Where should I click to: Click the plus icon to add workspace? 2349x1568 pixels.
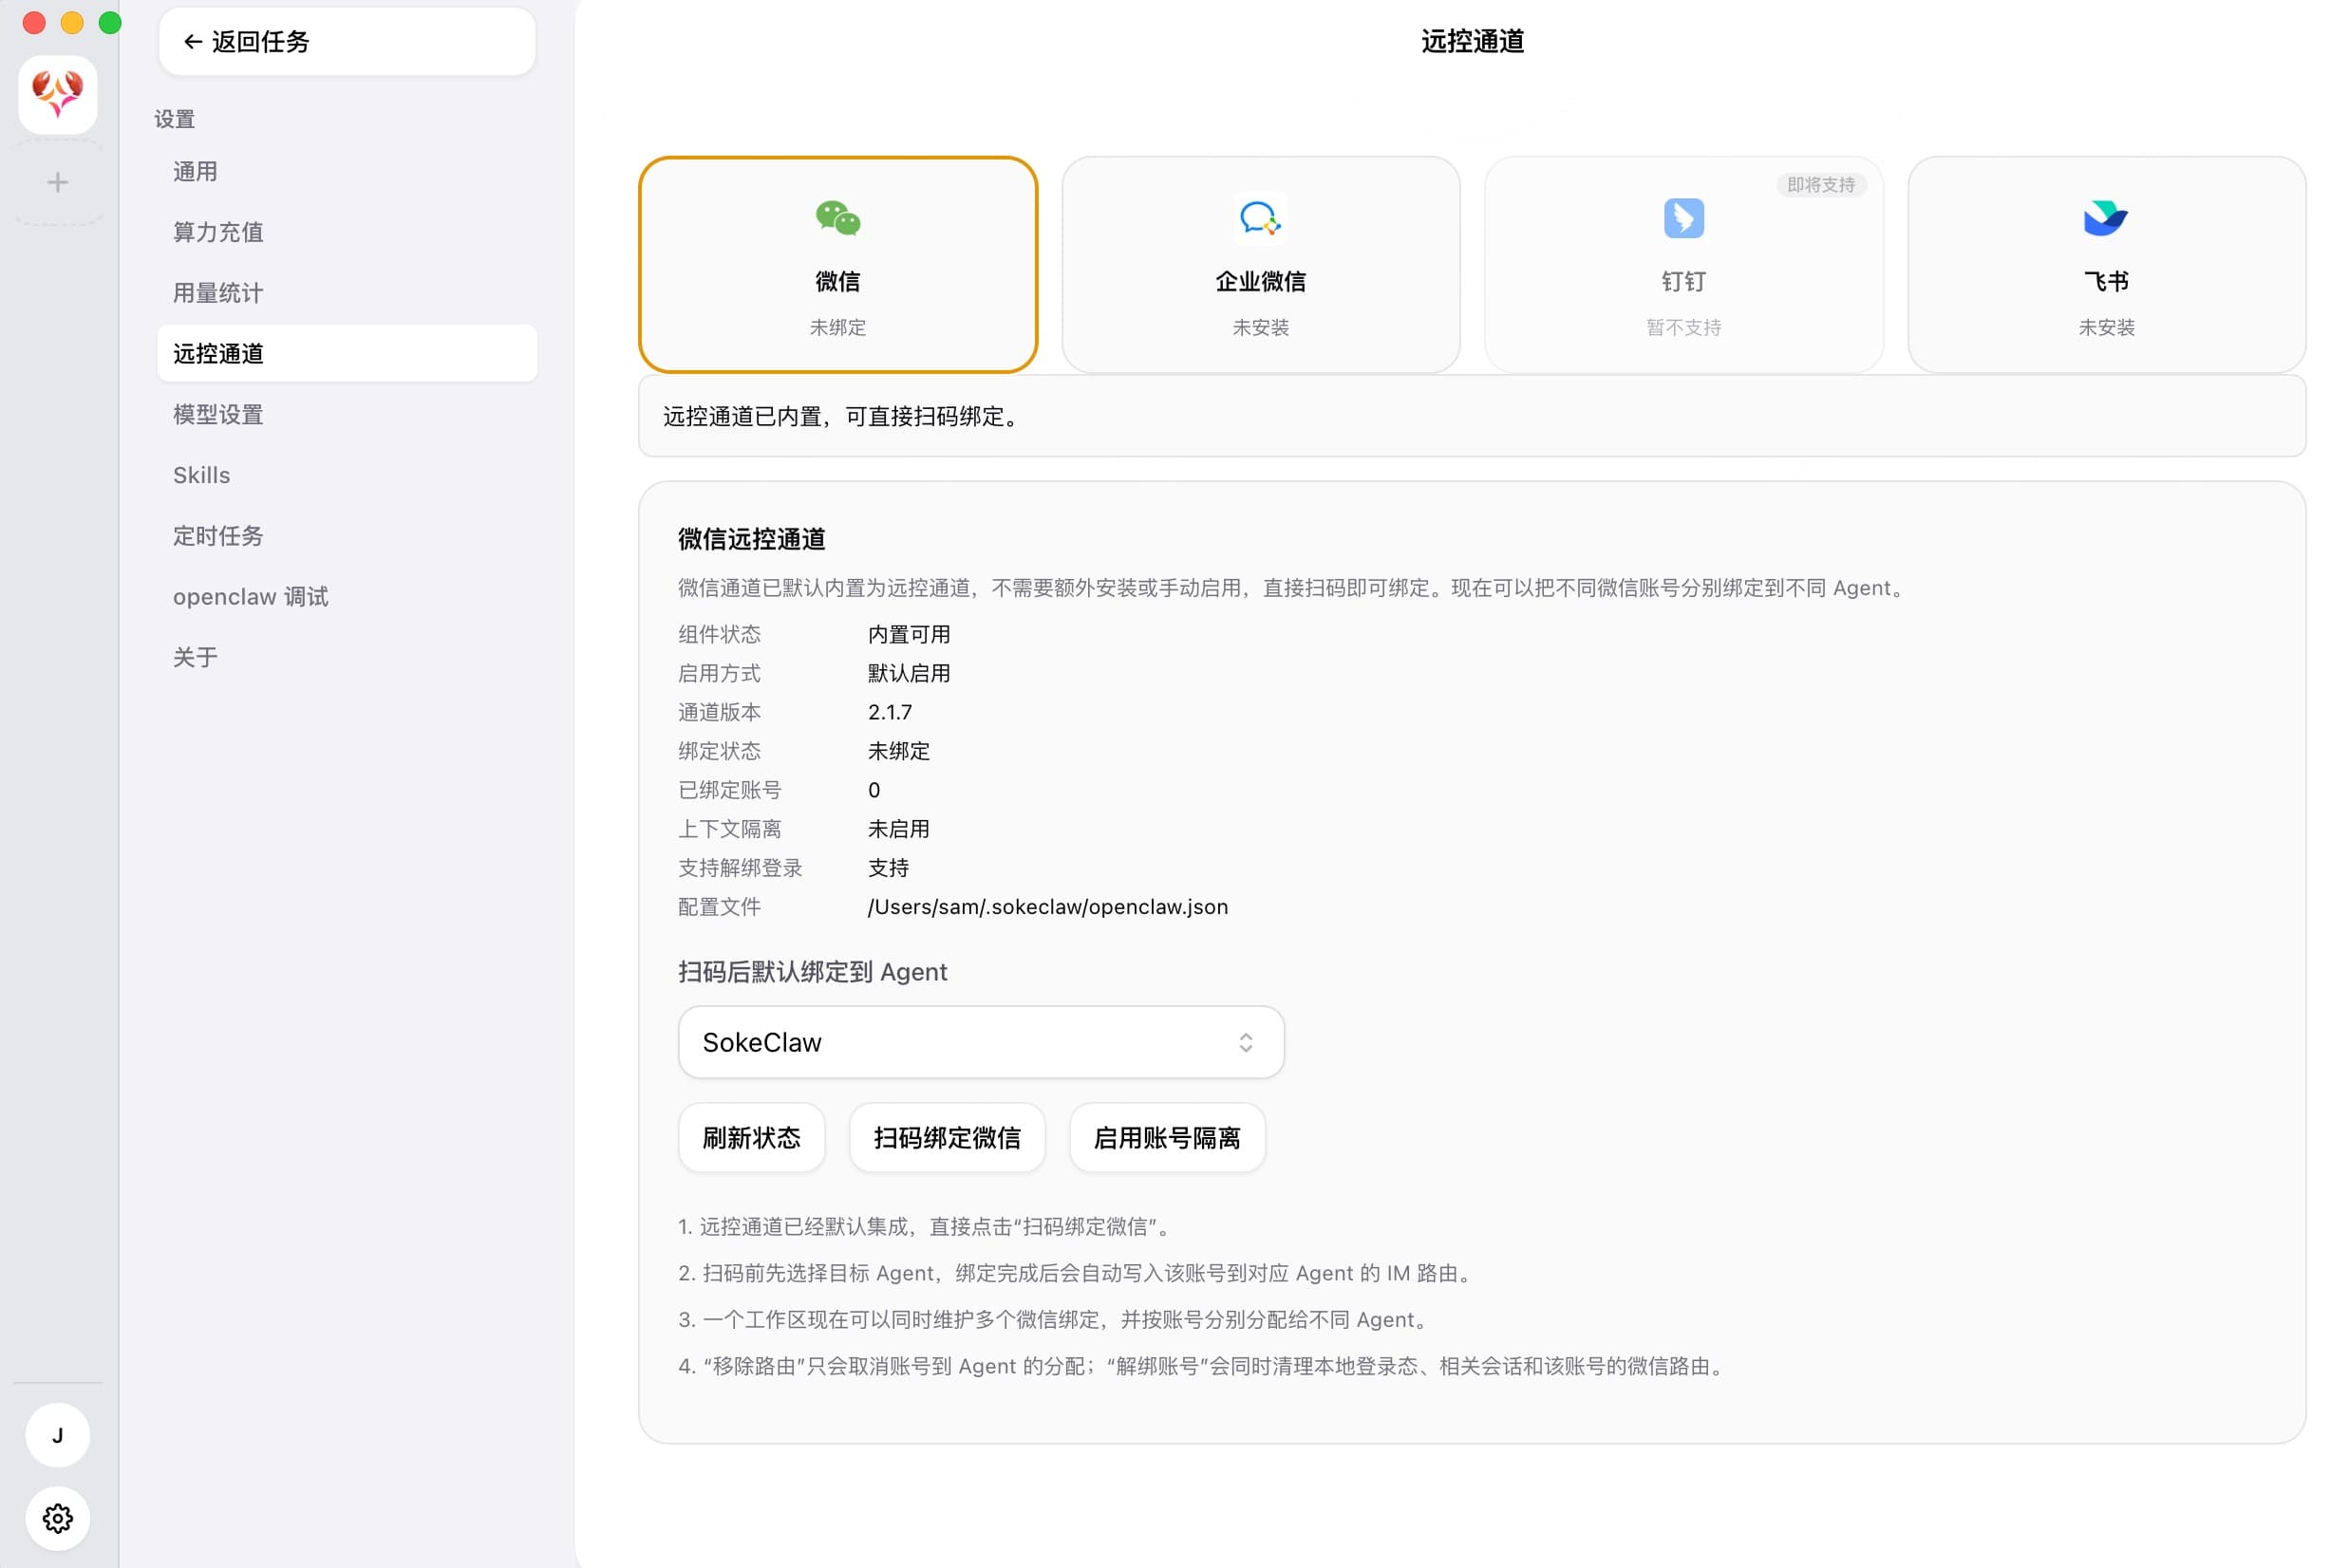click(58, 182)
